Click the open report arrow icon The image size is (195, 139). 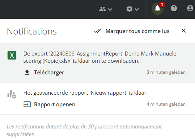coord(27,104)
